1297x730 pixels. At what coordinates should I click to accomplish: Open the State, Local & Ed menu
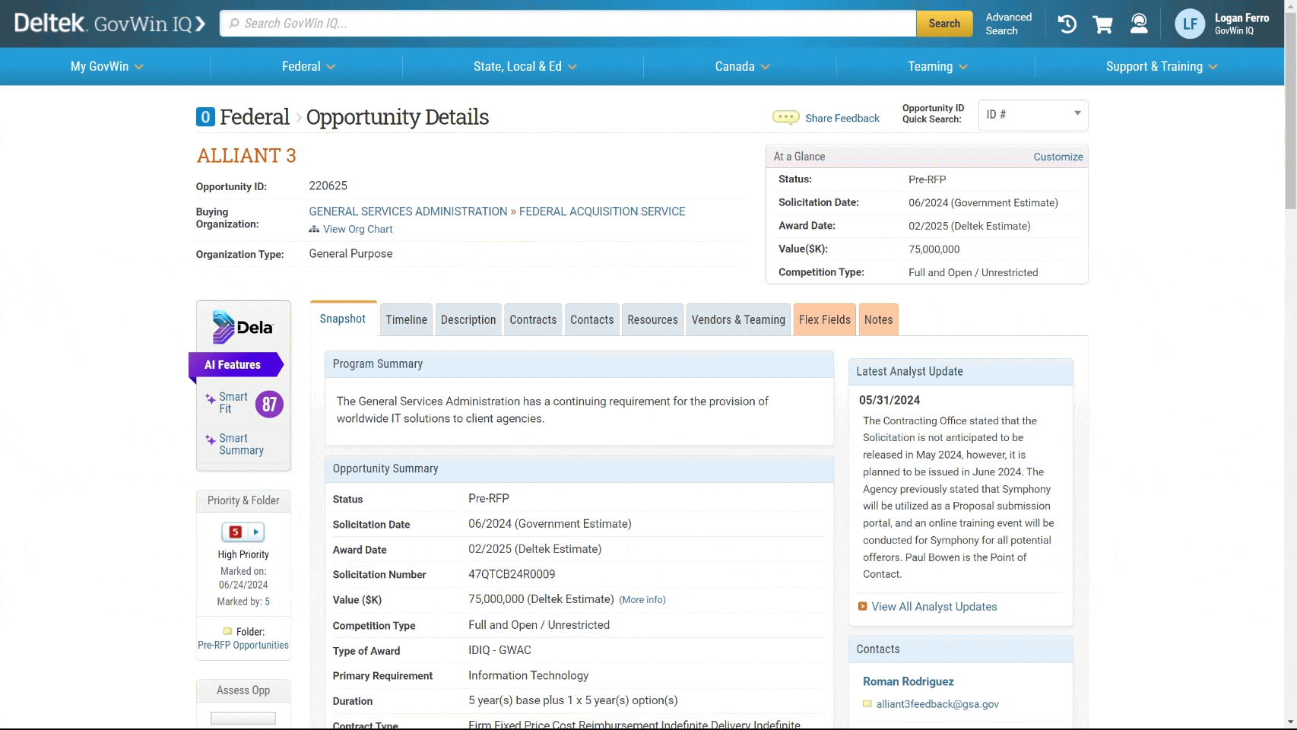point(525,67)
